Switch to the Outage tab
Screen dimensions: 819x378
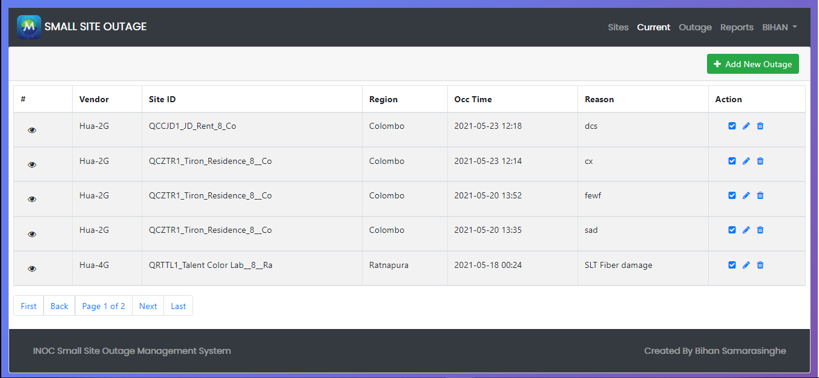[x=694, y=27]
